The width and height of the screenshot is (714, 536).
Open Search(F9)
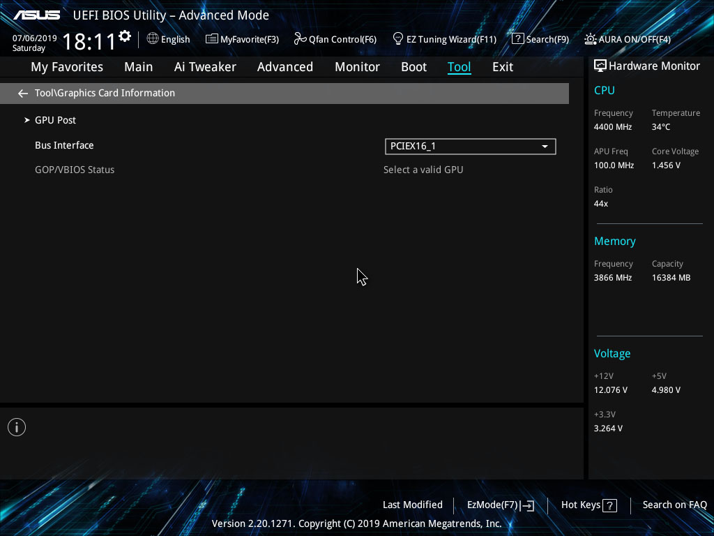(547, 39)
